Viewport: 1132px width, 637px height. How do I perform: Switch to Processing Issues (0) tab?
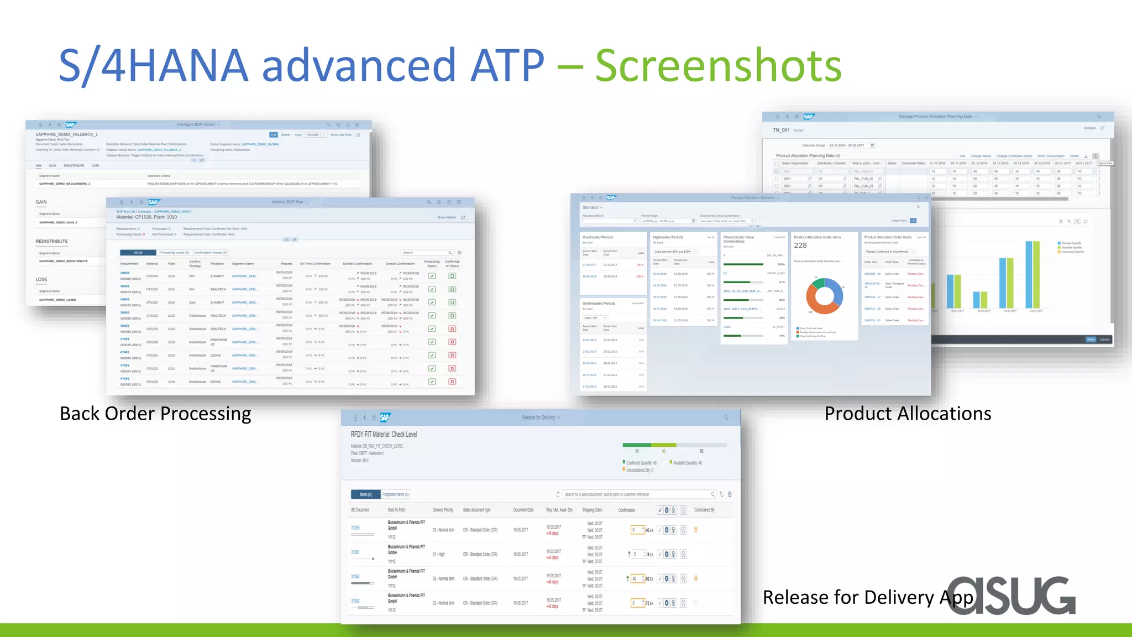click(x=174, y=253)
